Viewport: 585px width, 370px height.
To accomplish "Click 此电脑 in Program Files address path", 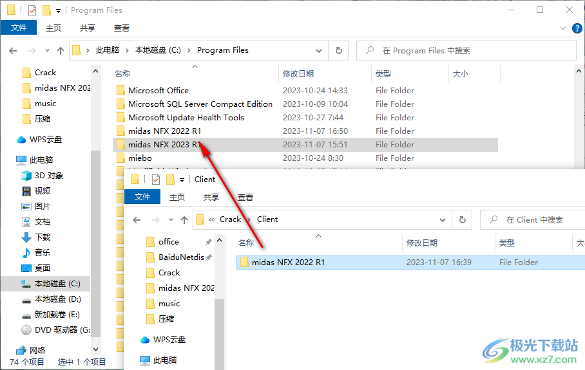I will (108, 50).
